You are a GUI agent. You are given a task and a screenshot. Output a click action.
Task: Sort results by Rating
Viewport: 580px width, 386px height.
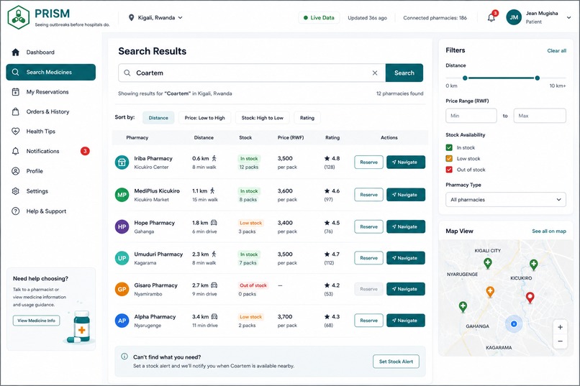[307, 118]
